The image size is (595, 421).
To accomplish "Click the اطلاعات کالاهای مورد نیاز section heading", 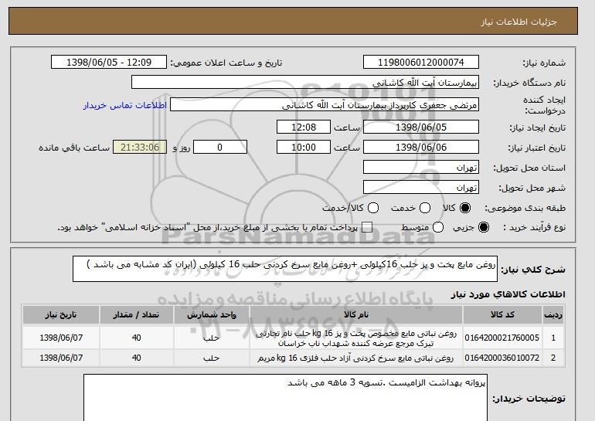I will [x=508, y=294].
